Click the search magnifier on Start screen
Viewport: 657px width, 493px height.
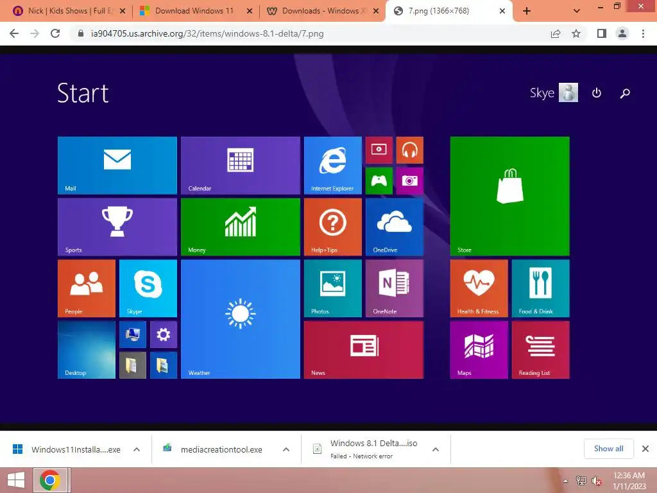pyautogui.click(x=625, y=93)
